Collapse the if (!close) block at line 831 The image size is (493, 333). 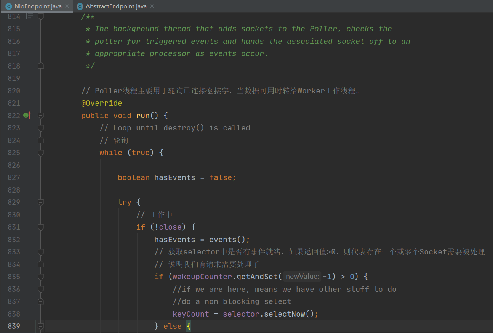click(41, 227)
